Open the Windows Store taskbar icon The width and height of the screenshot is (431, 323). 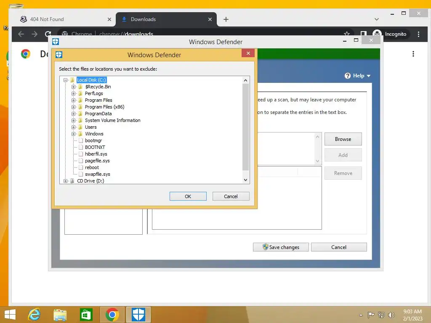tap(86, 315)
